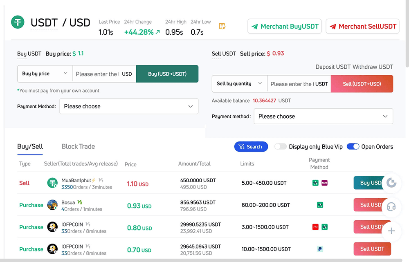Switch to the Buy/Sell tab
409x262 pixels.
[30, 146]
